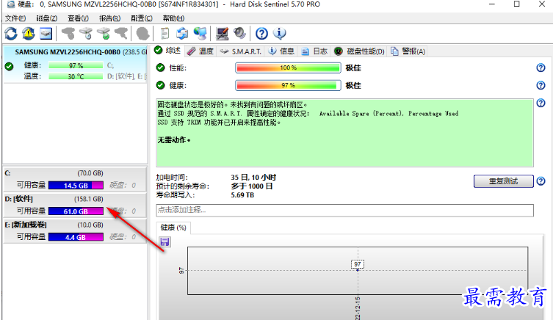Click the send report mail icon
Viewport: 553px width, 320px height.
click(x=182, y=34)
